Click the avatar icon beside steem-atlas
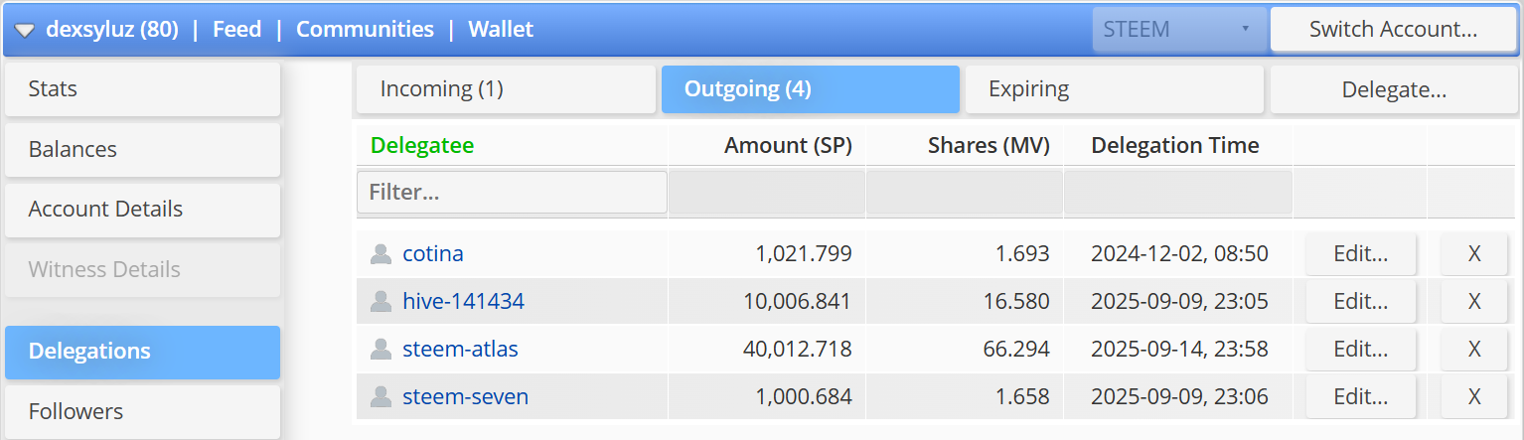This screenshot has height=440, width=1524. click(x=381, y=350)
